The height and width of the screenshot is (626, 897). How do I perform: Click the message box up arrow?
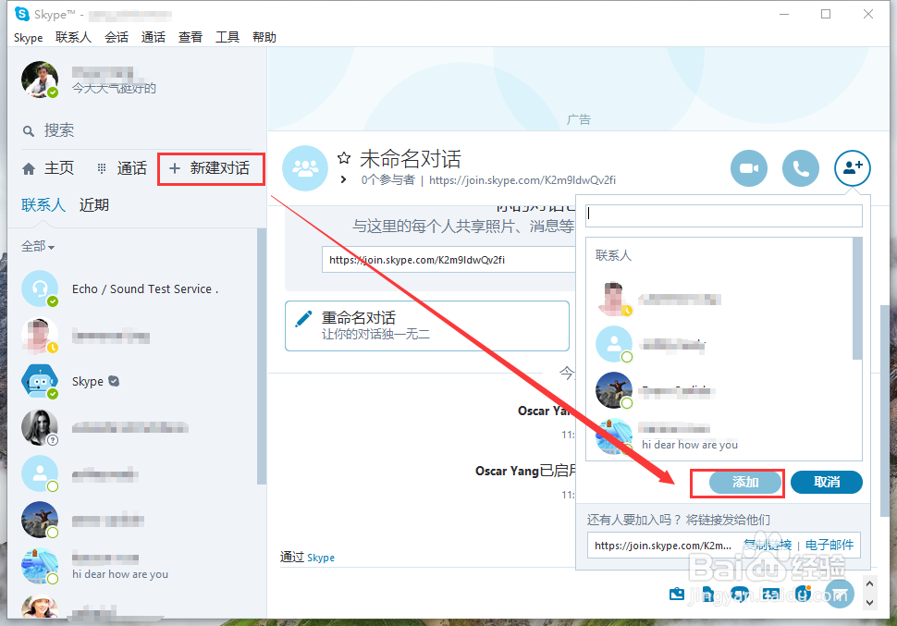click(x=869, y=584)
